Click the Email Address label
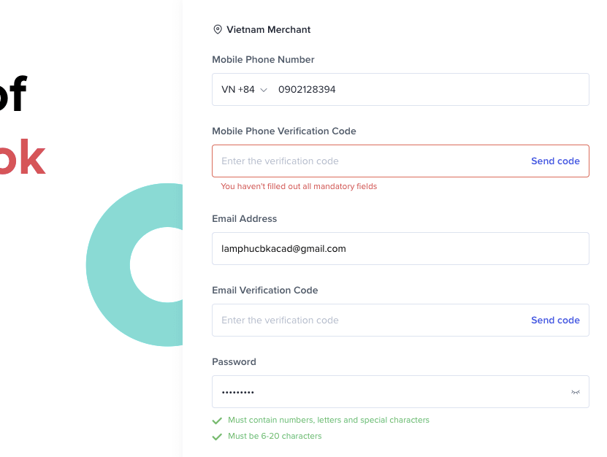 click(244, 218)
